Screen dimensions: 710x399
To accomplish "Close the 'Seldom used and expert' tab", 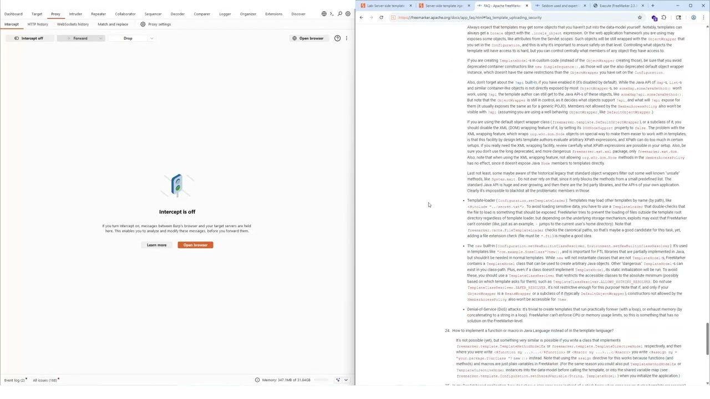I will (x=585, y=6).
